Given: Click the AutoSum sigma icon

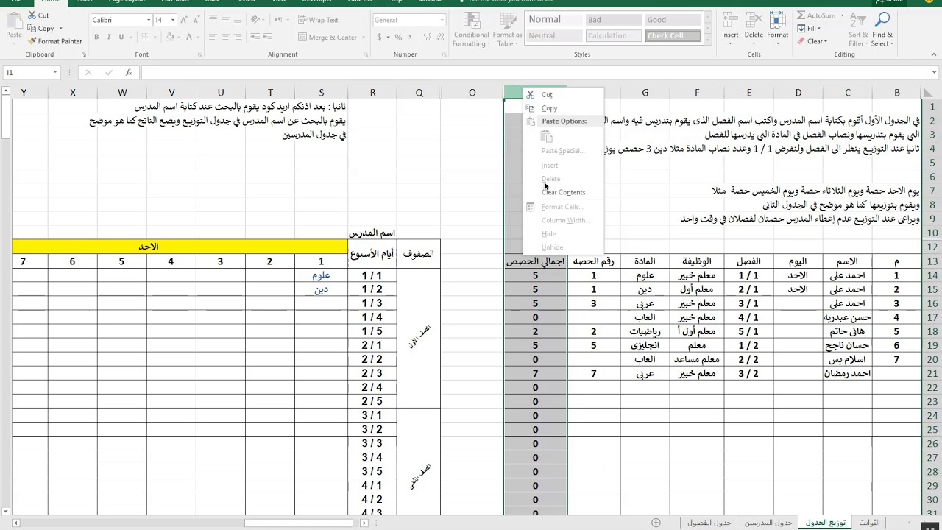Looking at the screenshot, I should pyautogui.click(x=801, y=15).
